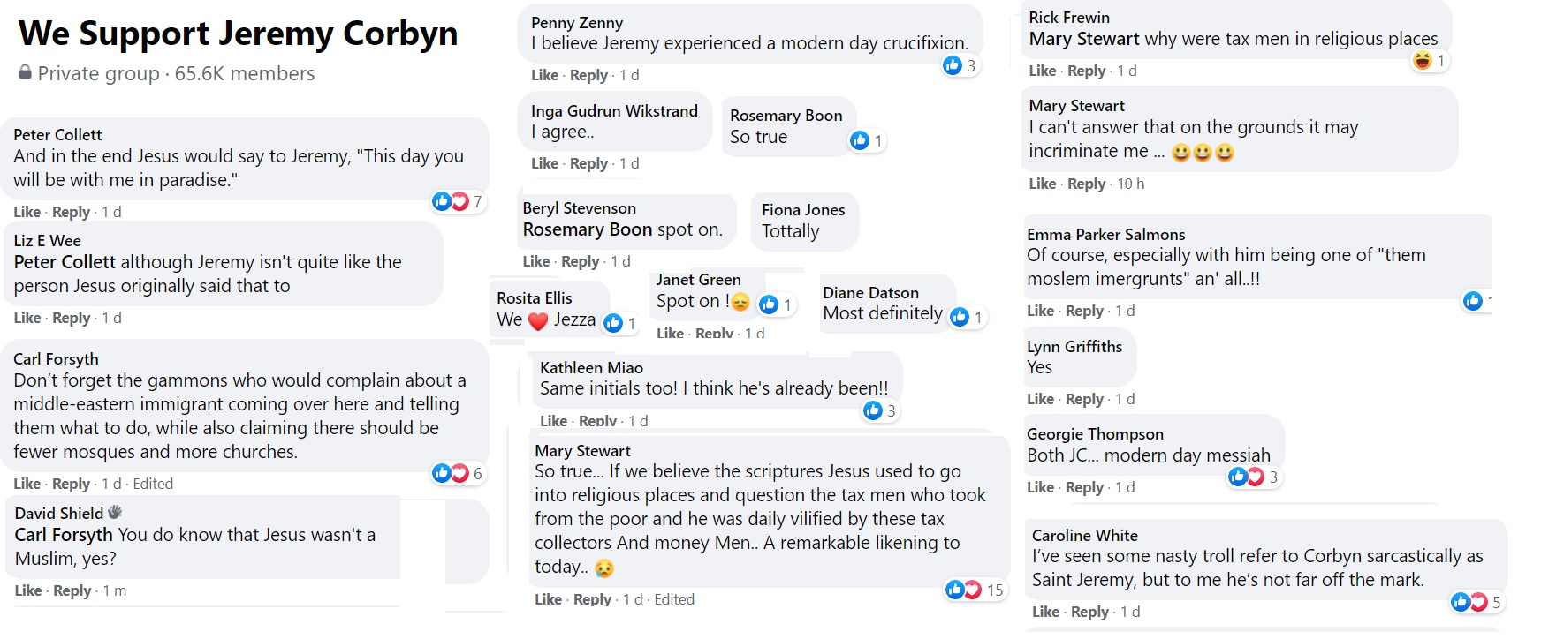This screenshot has width=1541, height=639.
Task: Click the badge icon next to David Shield
Action: (115, 513)
